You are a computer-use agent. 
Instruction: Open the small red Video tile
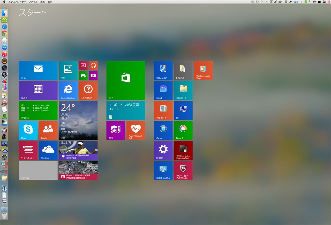[83, 65]
